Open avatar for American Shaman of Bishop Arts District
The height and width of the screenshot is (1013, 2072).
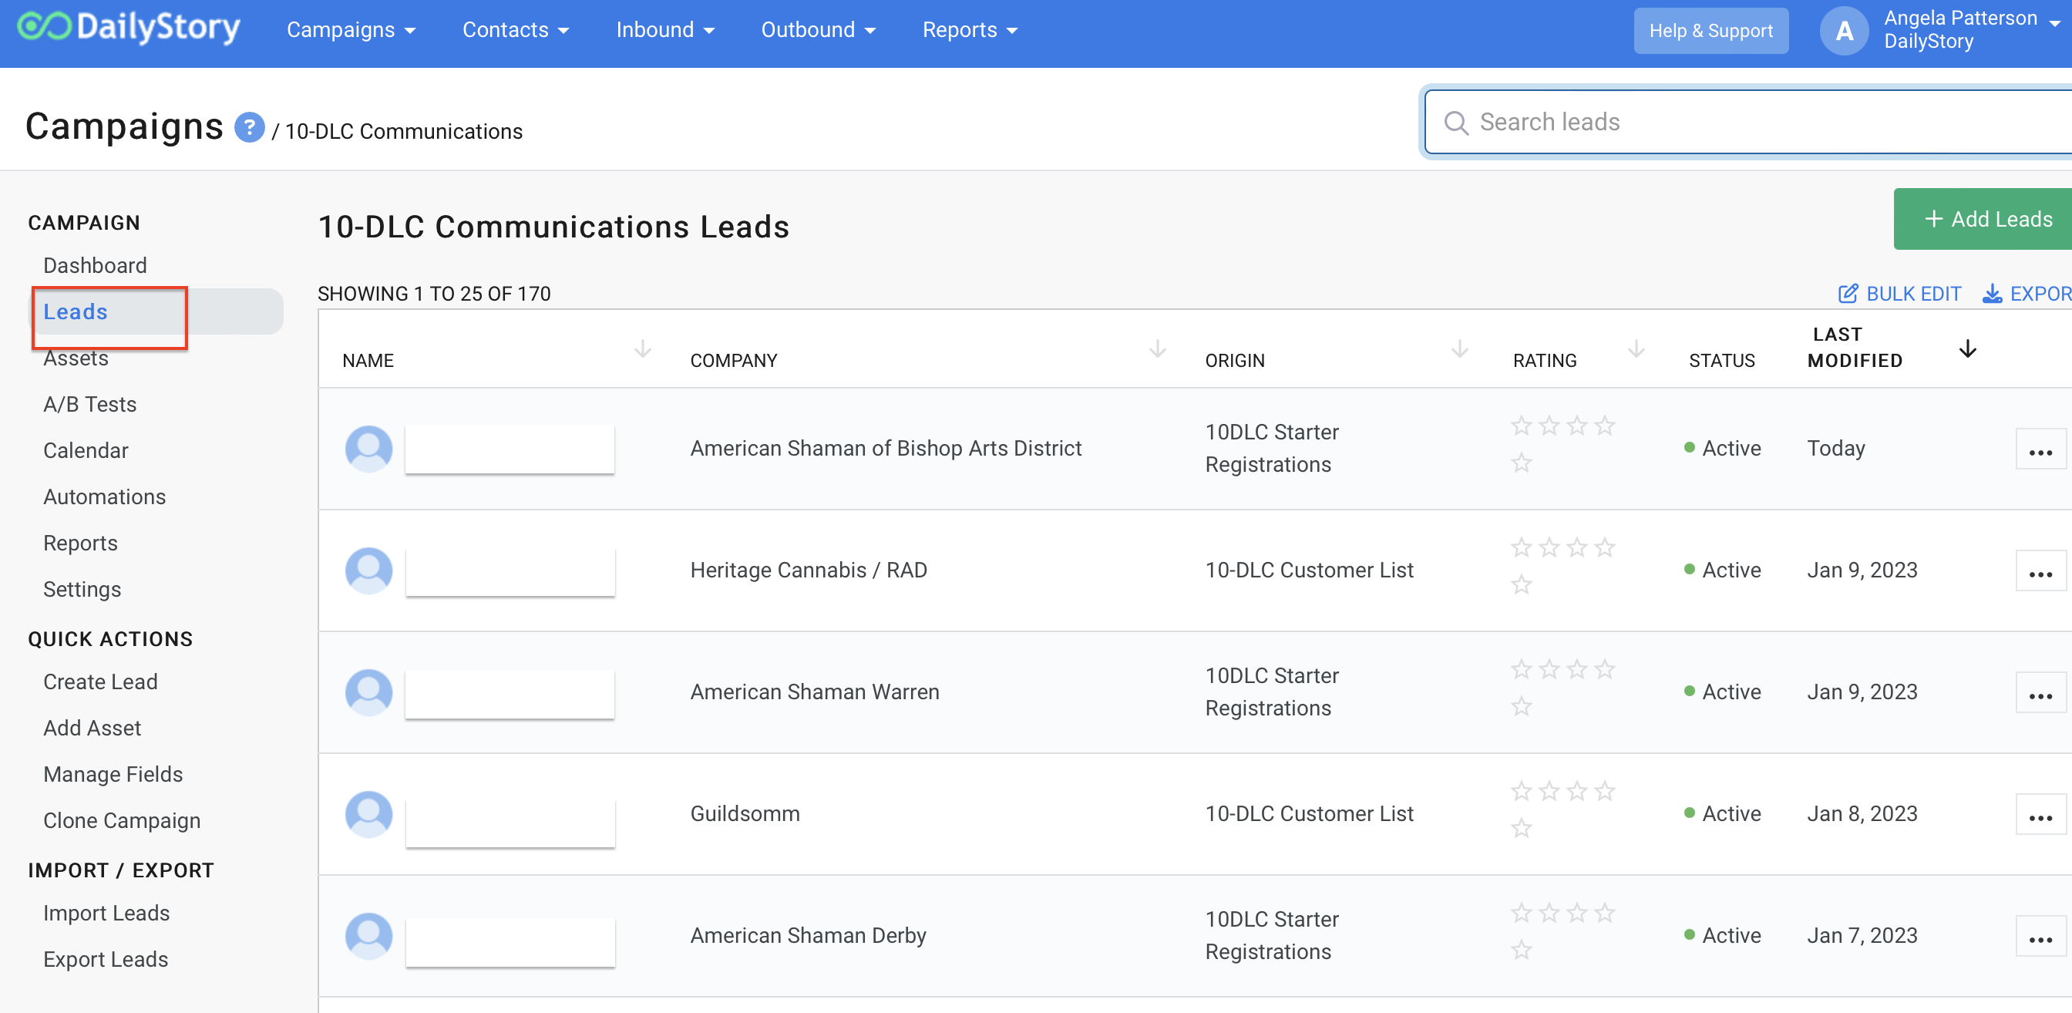(369, 449)
